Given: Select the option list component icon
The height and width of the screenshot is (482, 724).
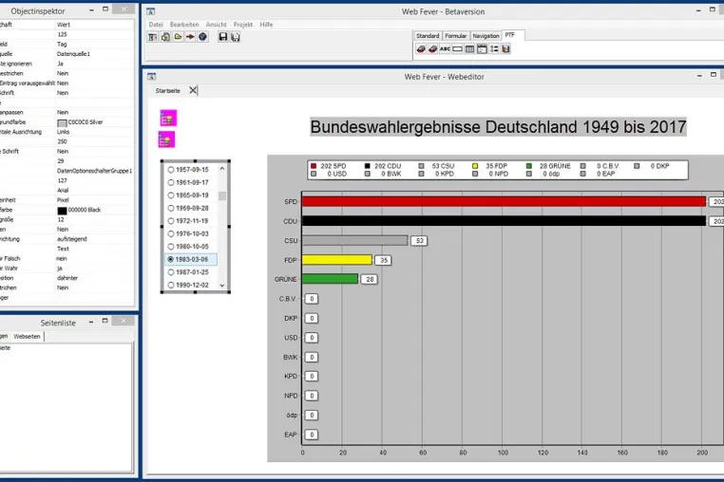Looking at the screenshot, I should (x=494, y=49).
